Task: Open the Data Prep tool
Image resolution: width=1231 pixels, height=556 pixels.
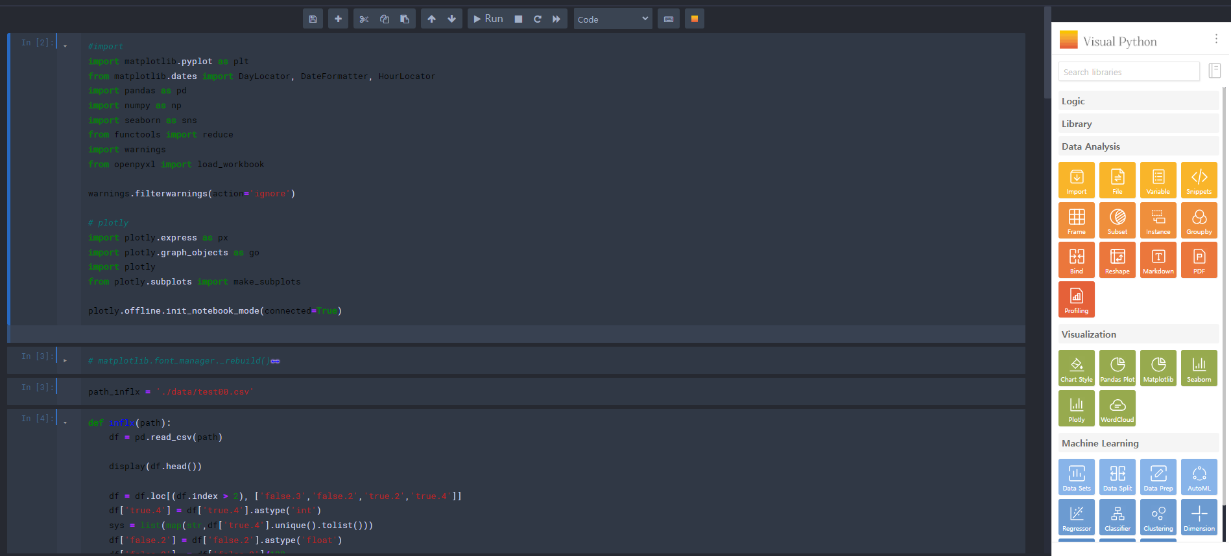Action: click(1158, 477)
